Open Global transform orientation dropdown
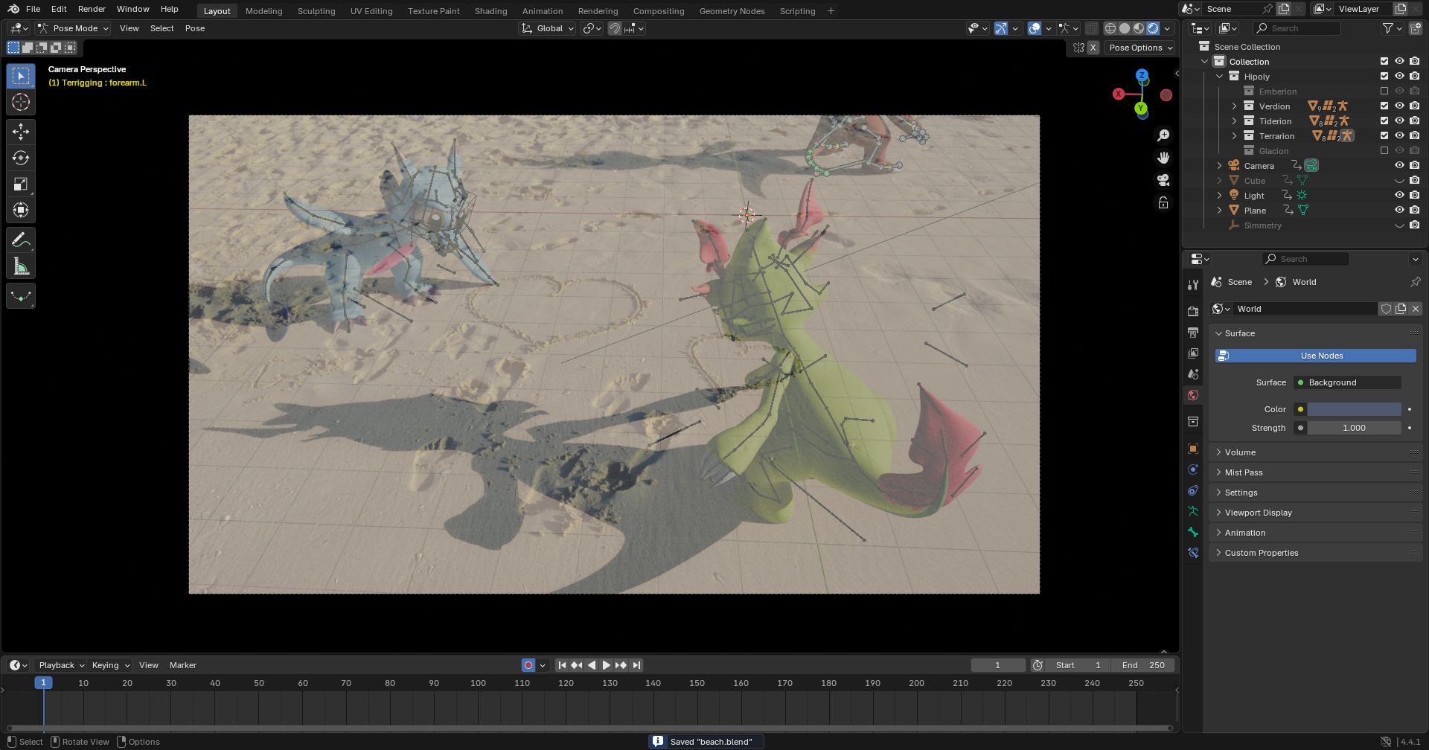The width and height of the screenshot is (1429, 750). click(548, 28)
